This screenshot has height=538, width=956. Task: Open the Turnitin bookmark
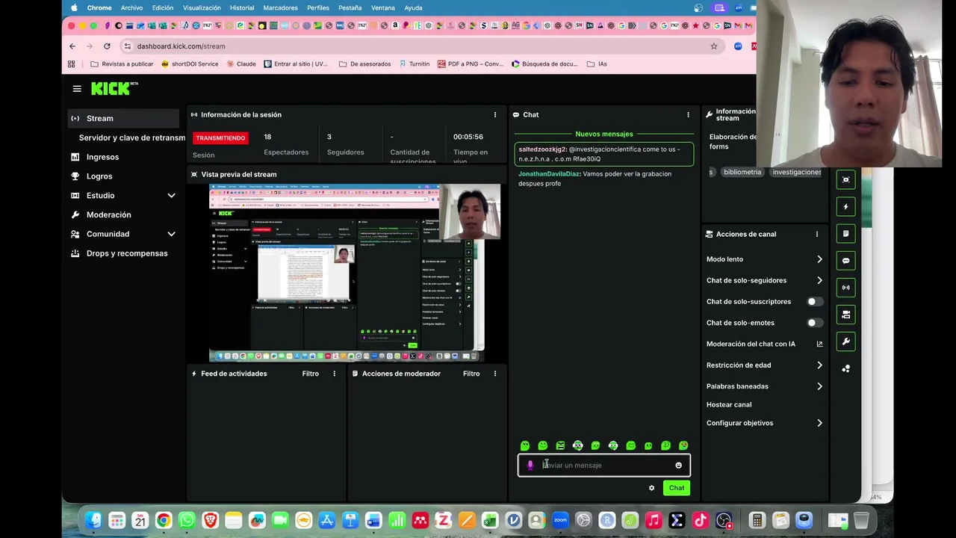(414, 64)
